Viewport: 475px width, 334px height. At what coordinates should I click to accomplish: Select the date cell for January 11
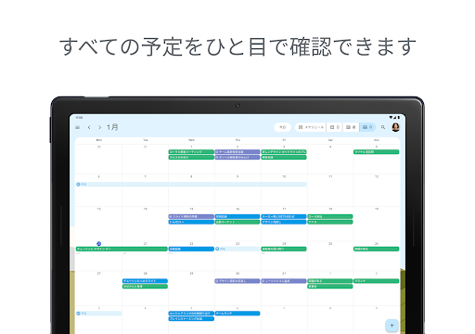(330, 190)
